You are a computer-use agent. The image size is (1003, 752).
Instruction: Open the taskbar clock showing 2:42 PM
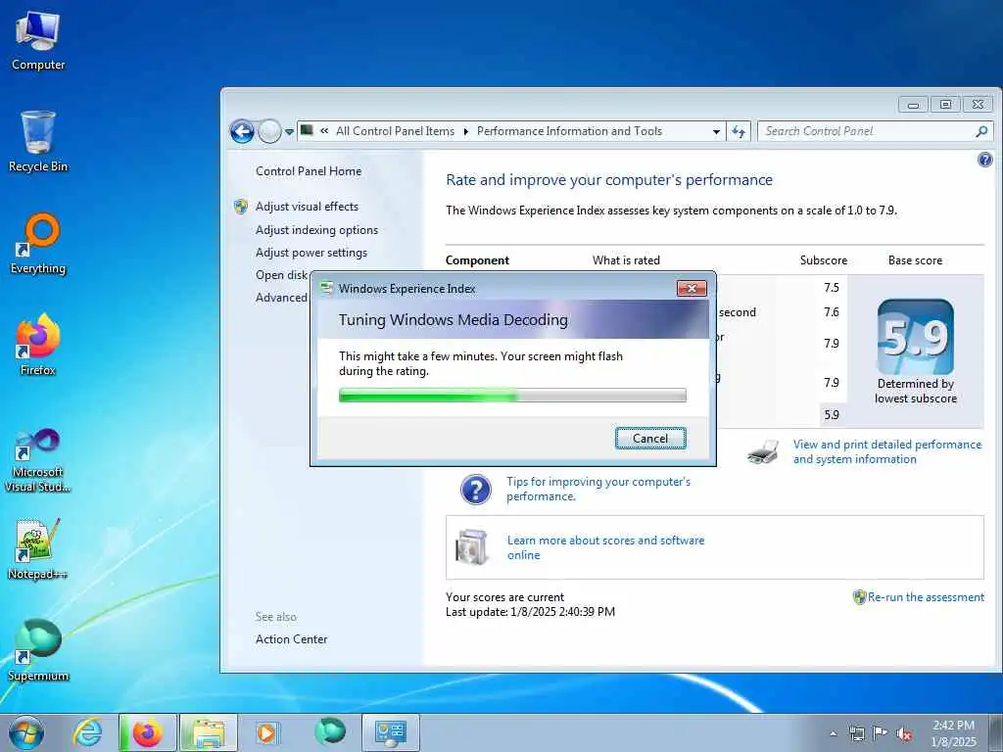click(953, 733)
